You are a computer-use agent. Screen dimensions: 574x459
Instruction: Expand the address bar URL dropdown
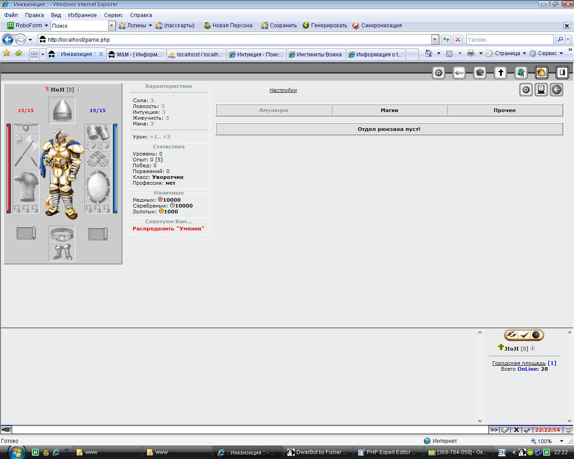click(x=435, y=39)
